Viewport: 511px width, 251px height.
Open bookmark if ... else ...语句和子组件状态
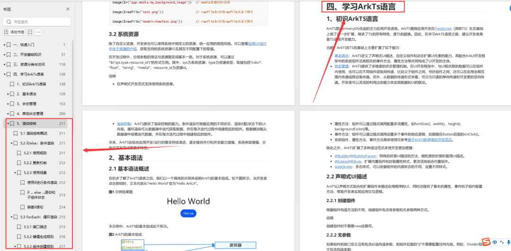41,195
